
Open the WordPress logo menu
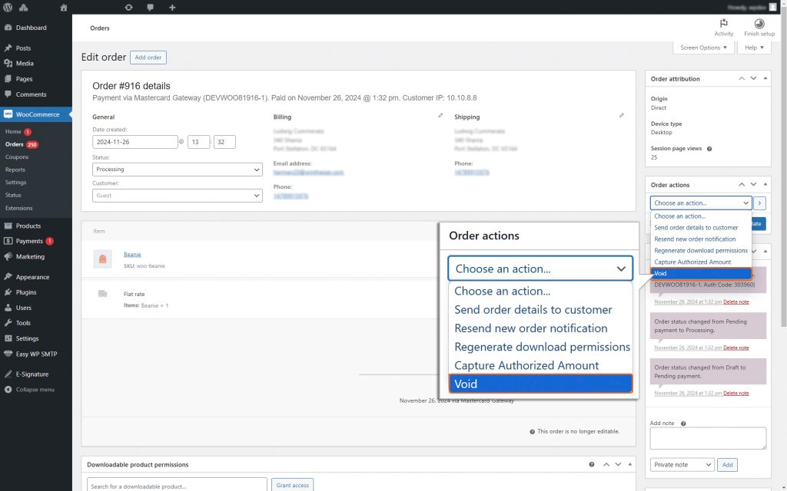8,8
